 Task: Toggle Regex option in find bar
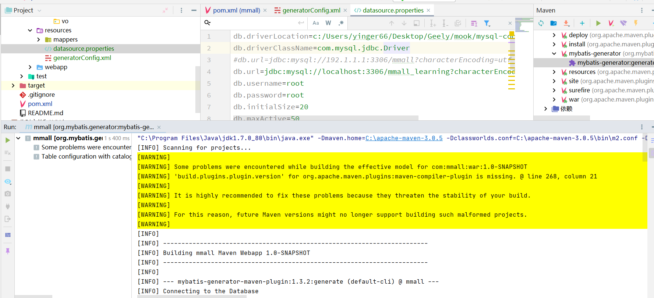point(341,23)
